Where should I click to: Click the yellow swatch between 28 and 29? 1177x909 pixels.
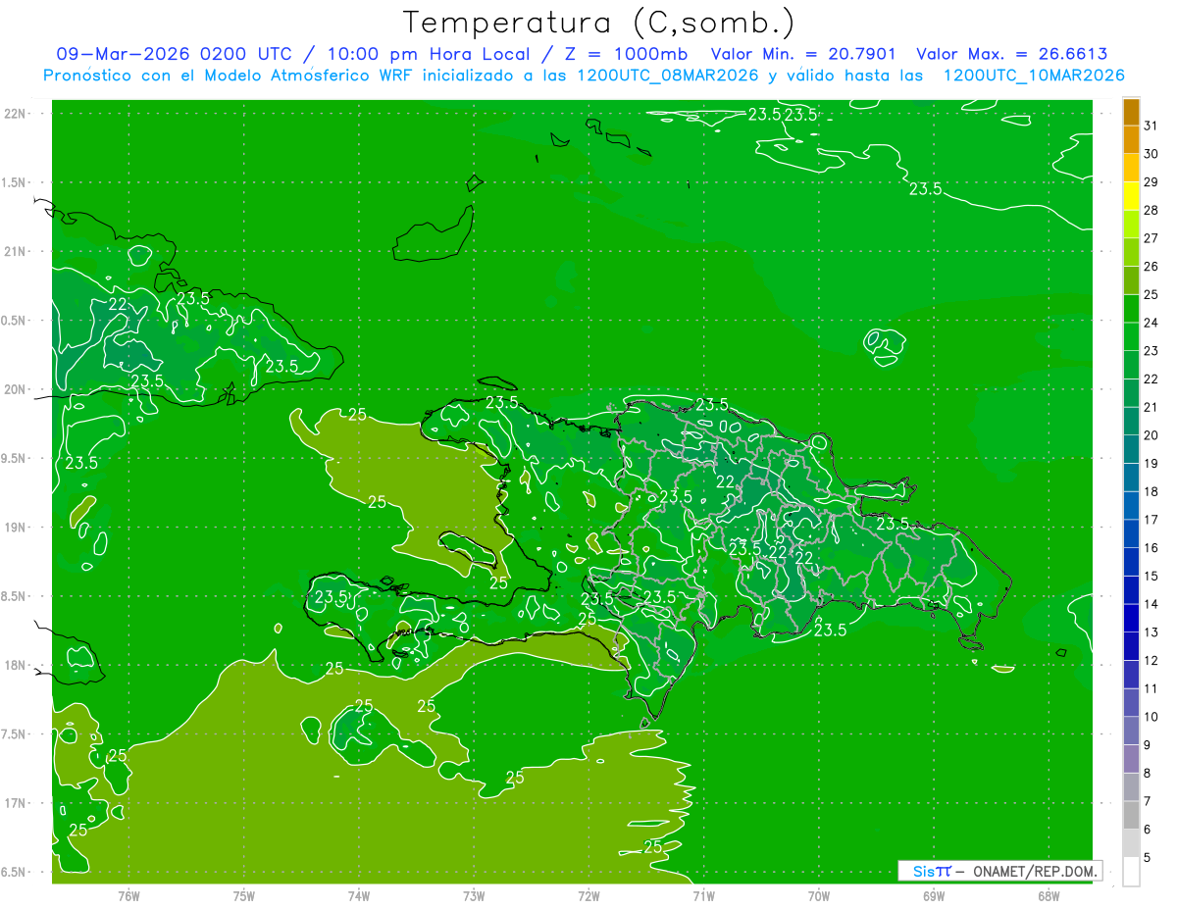1131,196
